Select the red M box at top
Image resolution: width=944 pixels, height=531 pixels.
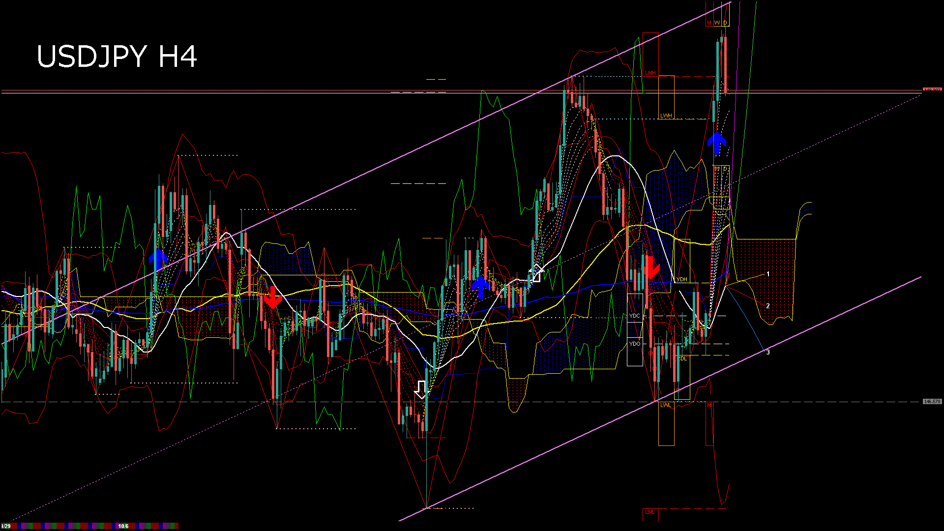click(x=709, y=23)
